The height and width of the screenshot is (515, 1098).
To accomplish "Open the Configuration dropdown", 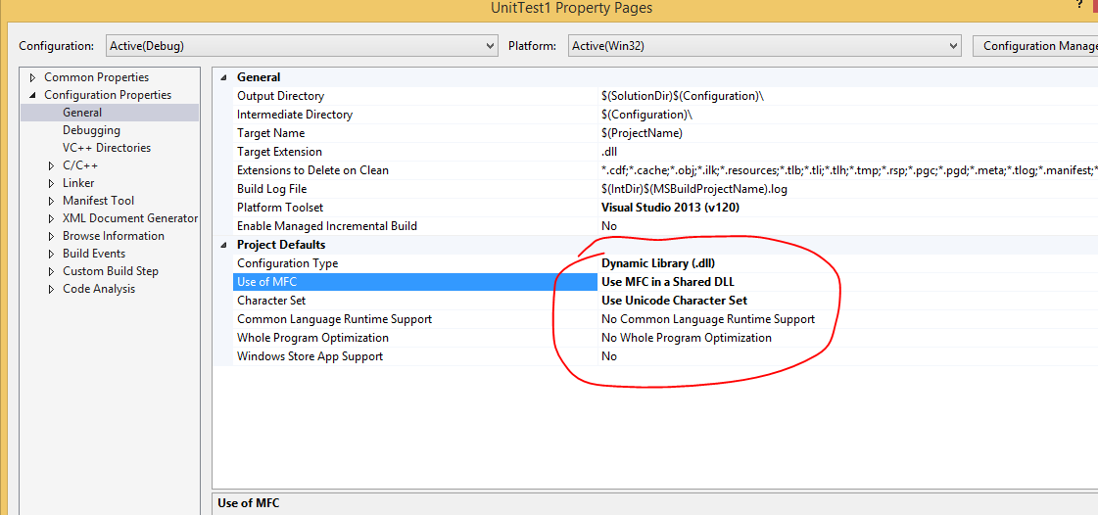I will tap(490, 46).
